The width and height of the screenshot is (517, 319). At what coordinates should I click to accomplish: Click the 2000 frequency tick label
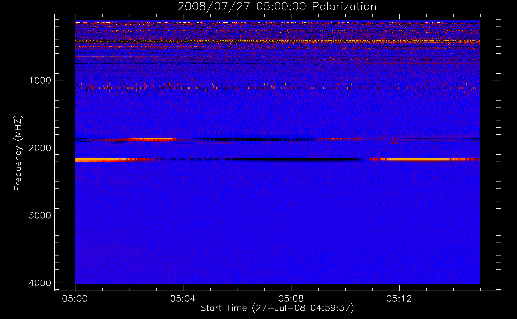click(x=40, y=148)
